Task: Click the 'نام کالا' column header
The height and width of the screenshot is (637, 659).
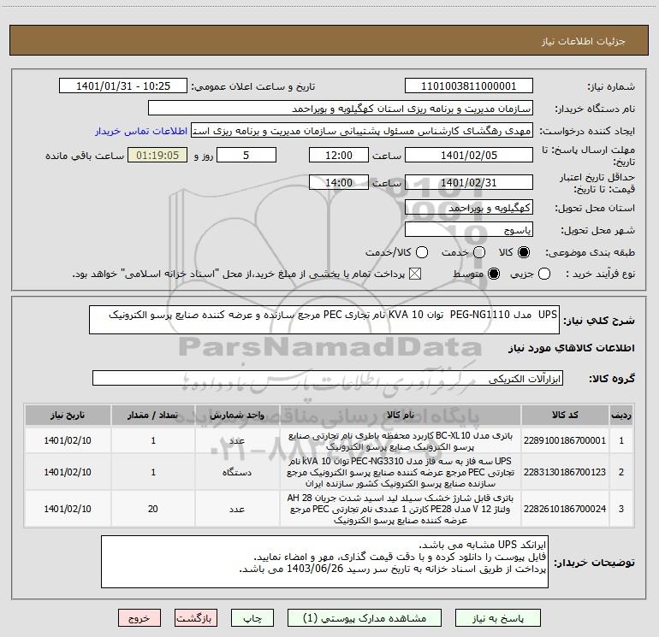Action: pos(401,416)
